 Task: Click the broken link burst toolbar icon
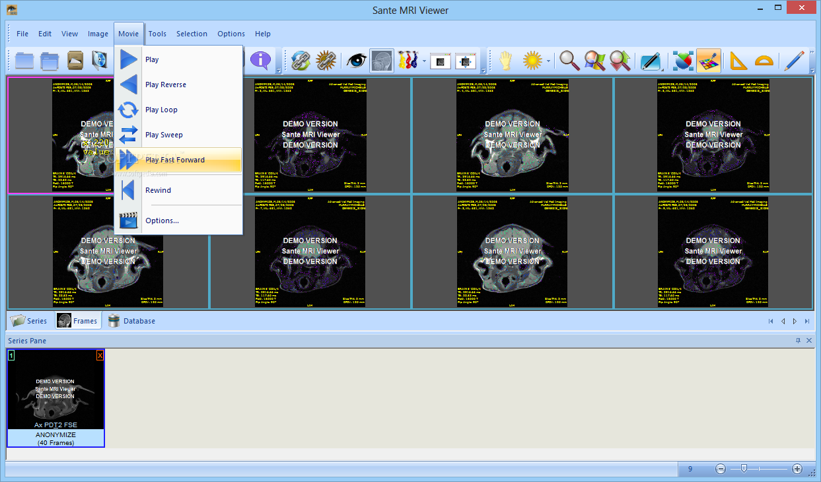(x=326, y=61)
